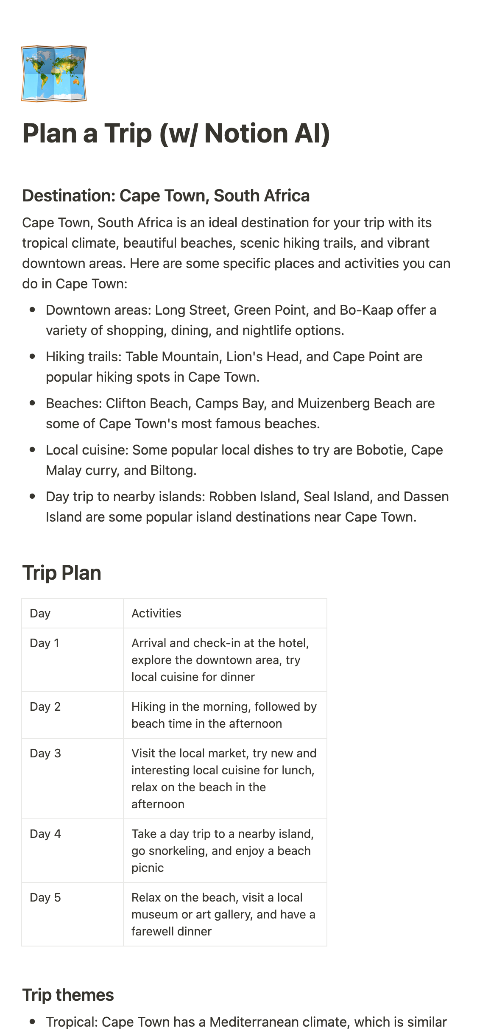The width and height of the screenshot is (477, 1033).
Task: Click the world map page icon
Action: point(54,74)
